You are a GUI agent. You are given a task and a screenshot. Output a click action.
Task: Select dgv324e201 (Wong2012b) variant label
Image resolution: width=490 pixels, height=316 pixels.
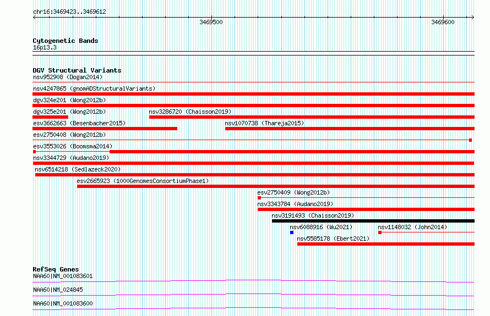[69, 100]
